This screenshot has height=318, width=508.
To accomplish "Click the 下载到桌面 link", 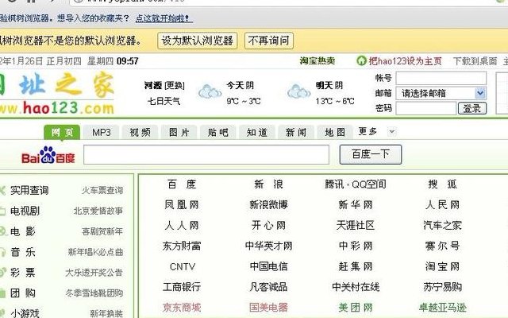I will tap(475, 61).
